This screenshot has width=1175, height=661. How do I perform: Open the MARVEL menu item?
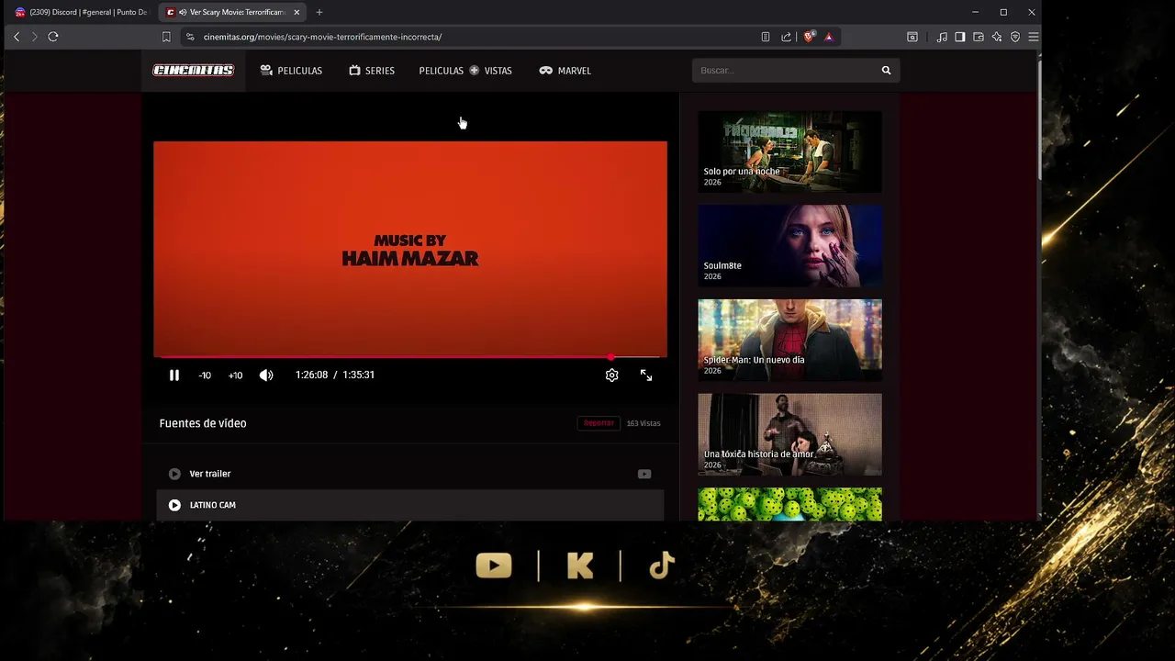coord(565,71)
